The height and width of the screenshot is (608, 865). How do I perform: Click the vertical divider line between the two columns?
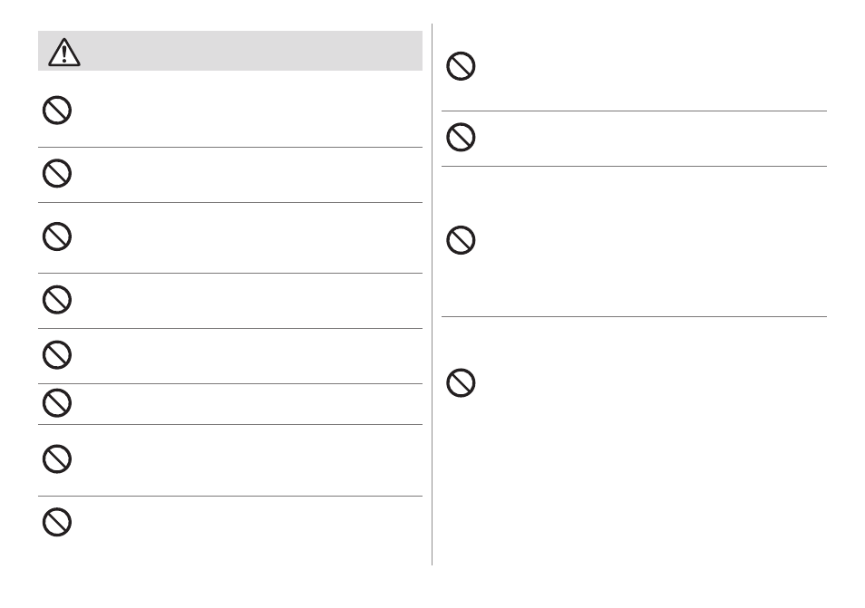tap(432, 294)
